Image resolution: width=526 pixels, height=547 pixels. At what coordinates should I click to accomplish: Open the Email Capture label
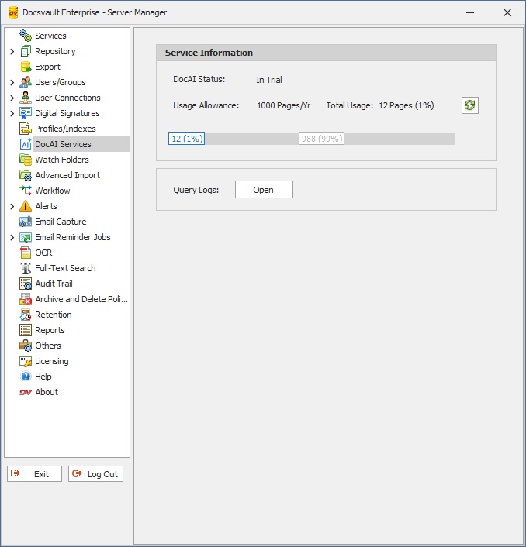tap(61, 222)
